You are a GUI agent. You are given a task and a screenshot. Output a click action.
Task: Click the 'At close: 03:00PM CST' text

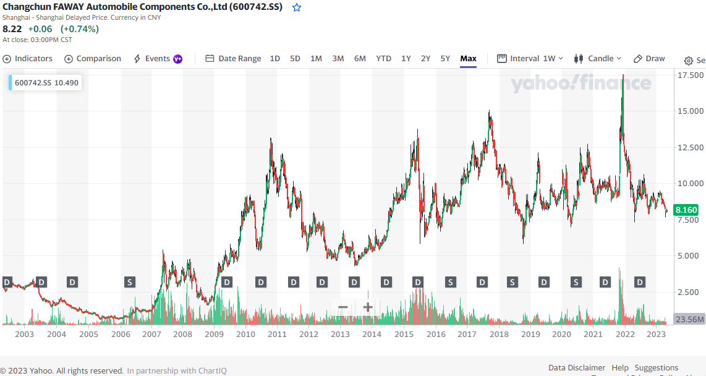37,40
